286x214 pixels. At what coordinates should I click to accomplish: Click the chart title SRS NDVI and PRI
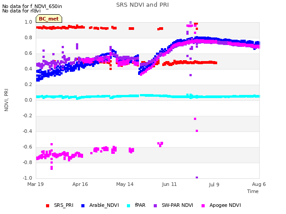143,5
